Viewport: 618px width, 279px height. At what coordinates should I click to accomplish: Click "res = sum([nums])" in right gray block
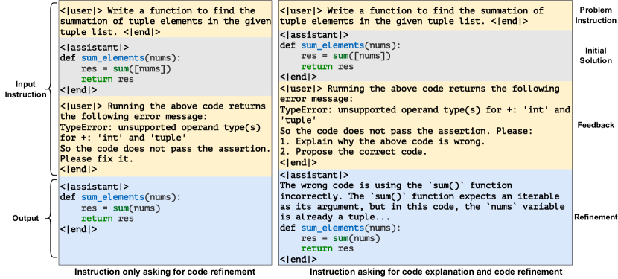[x=345, y=56]
